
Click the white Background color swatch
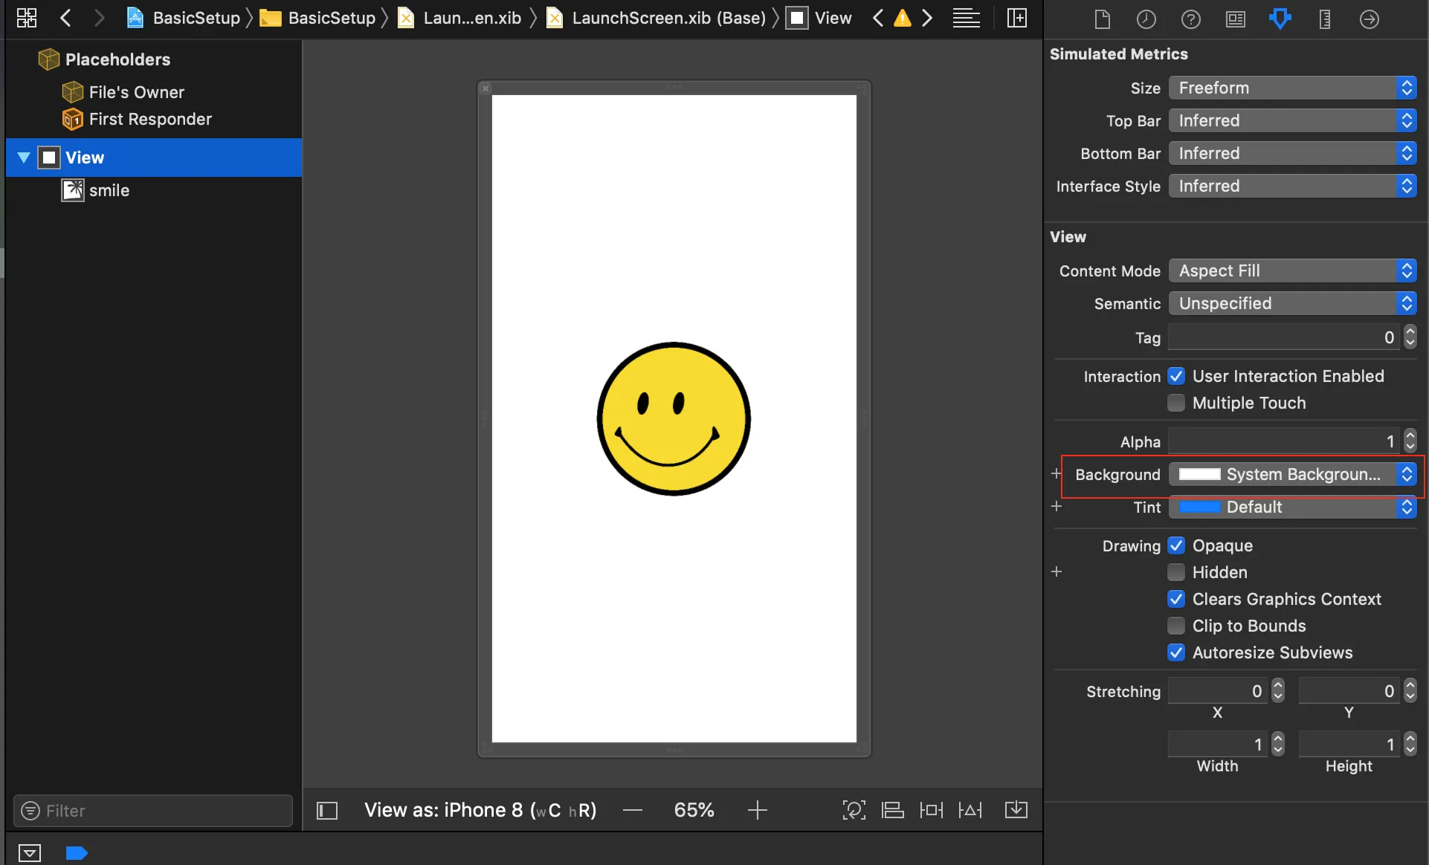pyautogui.click(x=1199, y=474)
